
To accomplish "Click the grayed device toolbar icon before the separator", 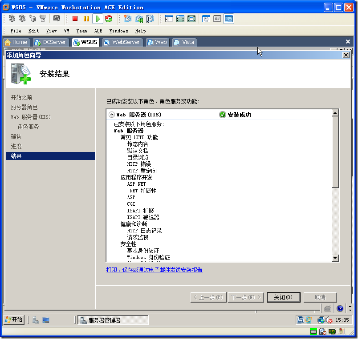I will (x=42, y=18).
